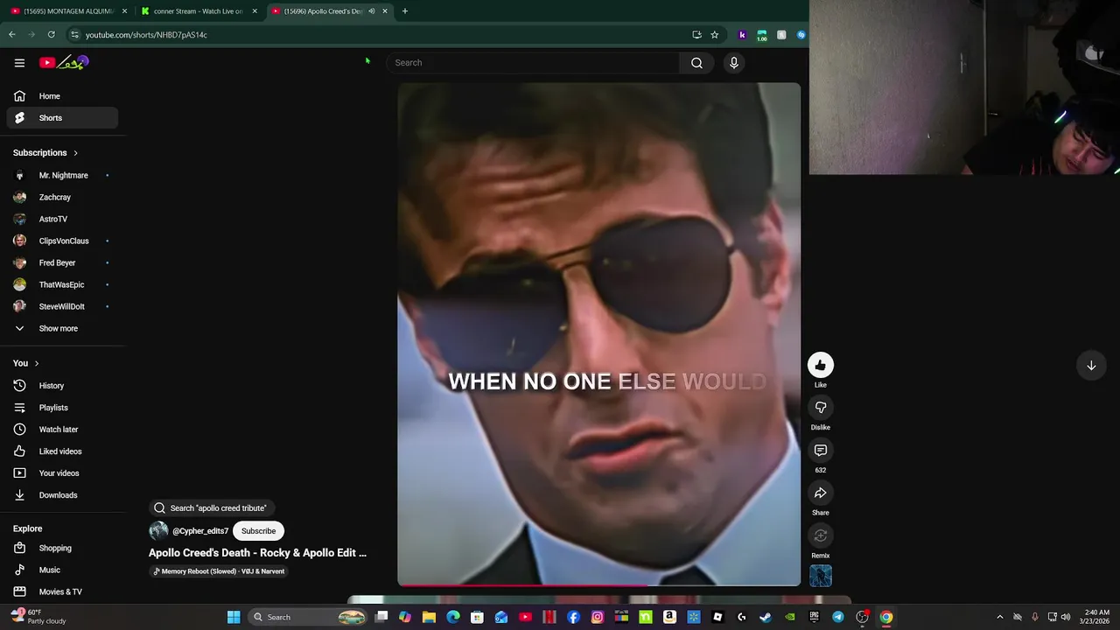This screenshot has height=630, width=1120.
Task: Open Telegram from the taskbar
Action: [x=838, y=617]
